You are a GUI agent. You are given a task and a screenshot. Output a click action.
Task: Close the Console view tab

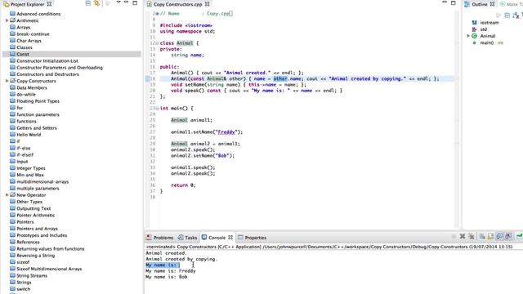230,238
